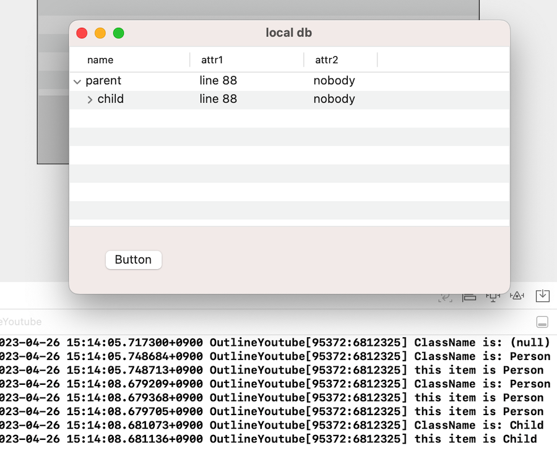Open the Add New Constraints icon

[493, 296]
